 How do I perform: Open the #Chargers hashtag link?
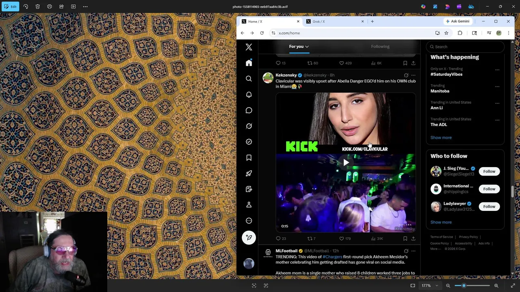click(332, 257)
